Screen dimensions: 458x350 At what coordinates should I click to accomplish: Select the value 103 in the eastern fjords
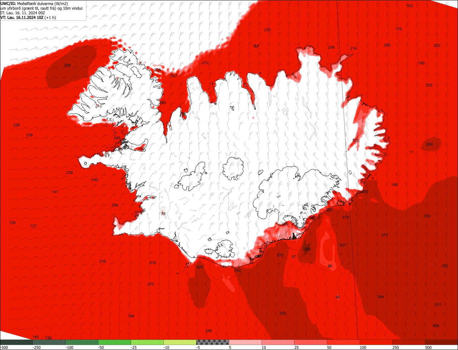tap(355, 140)
